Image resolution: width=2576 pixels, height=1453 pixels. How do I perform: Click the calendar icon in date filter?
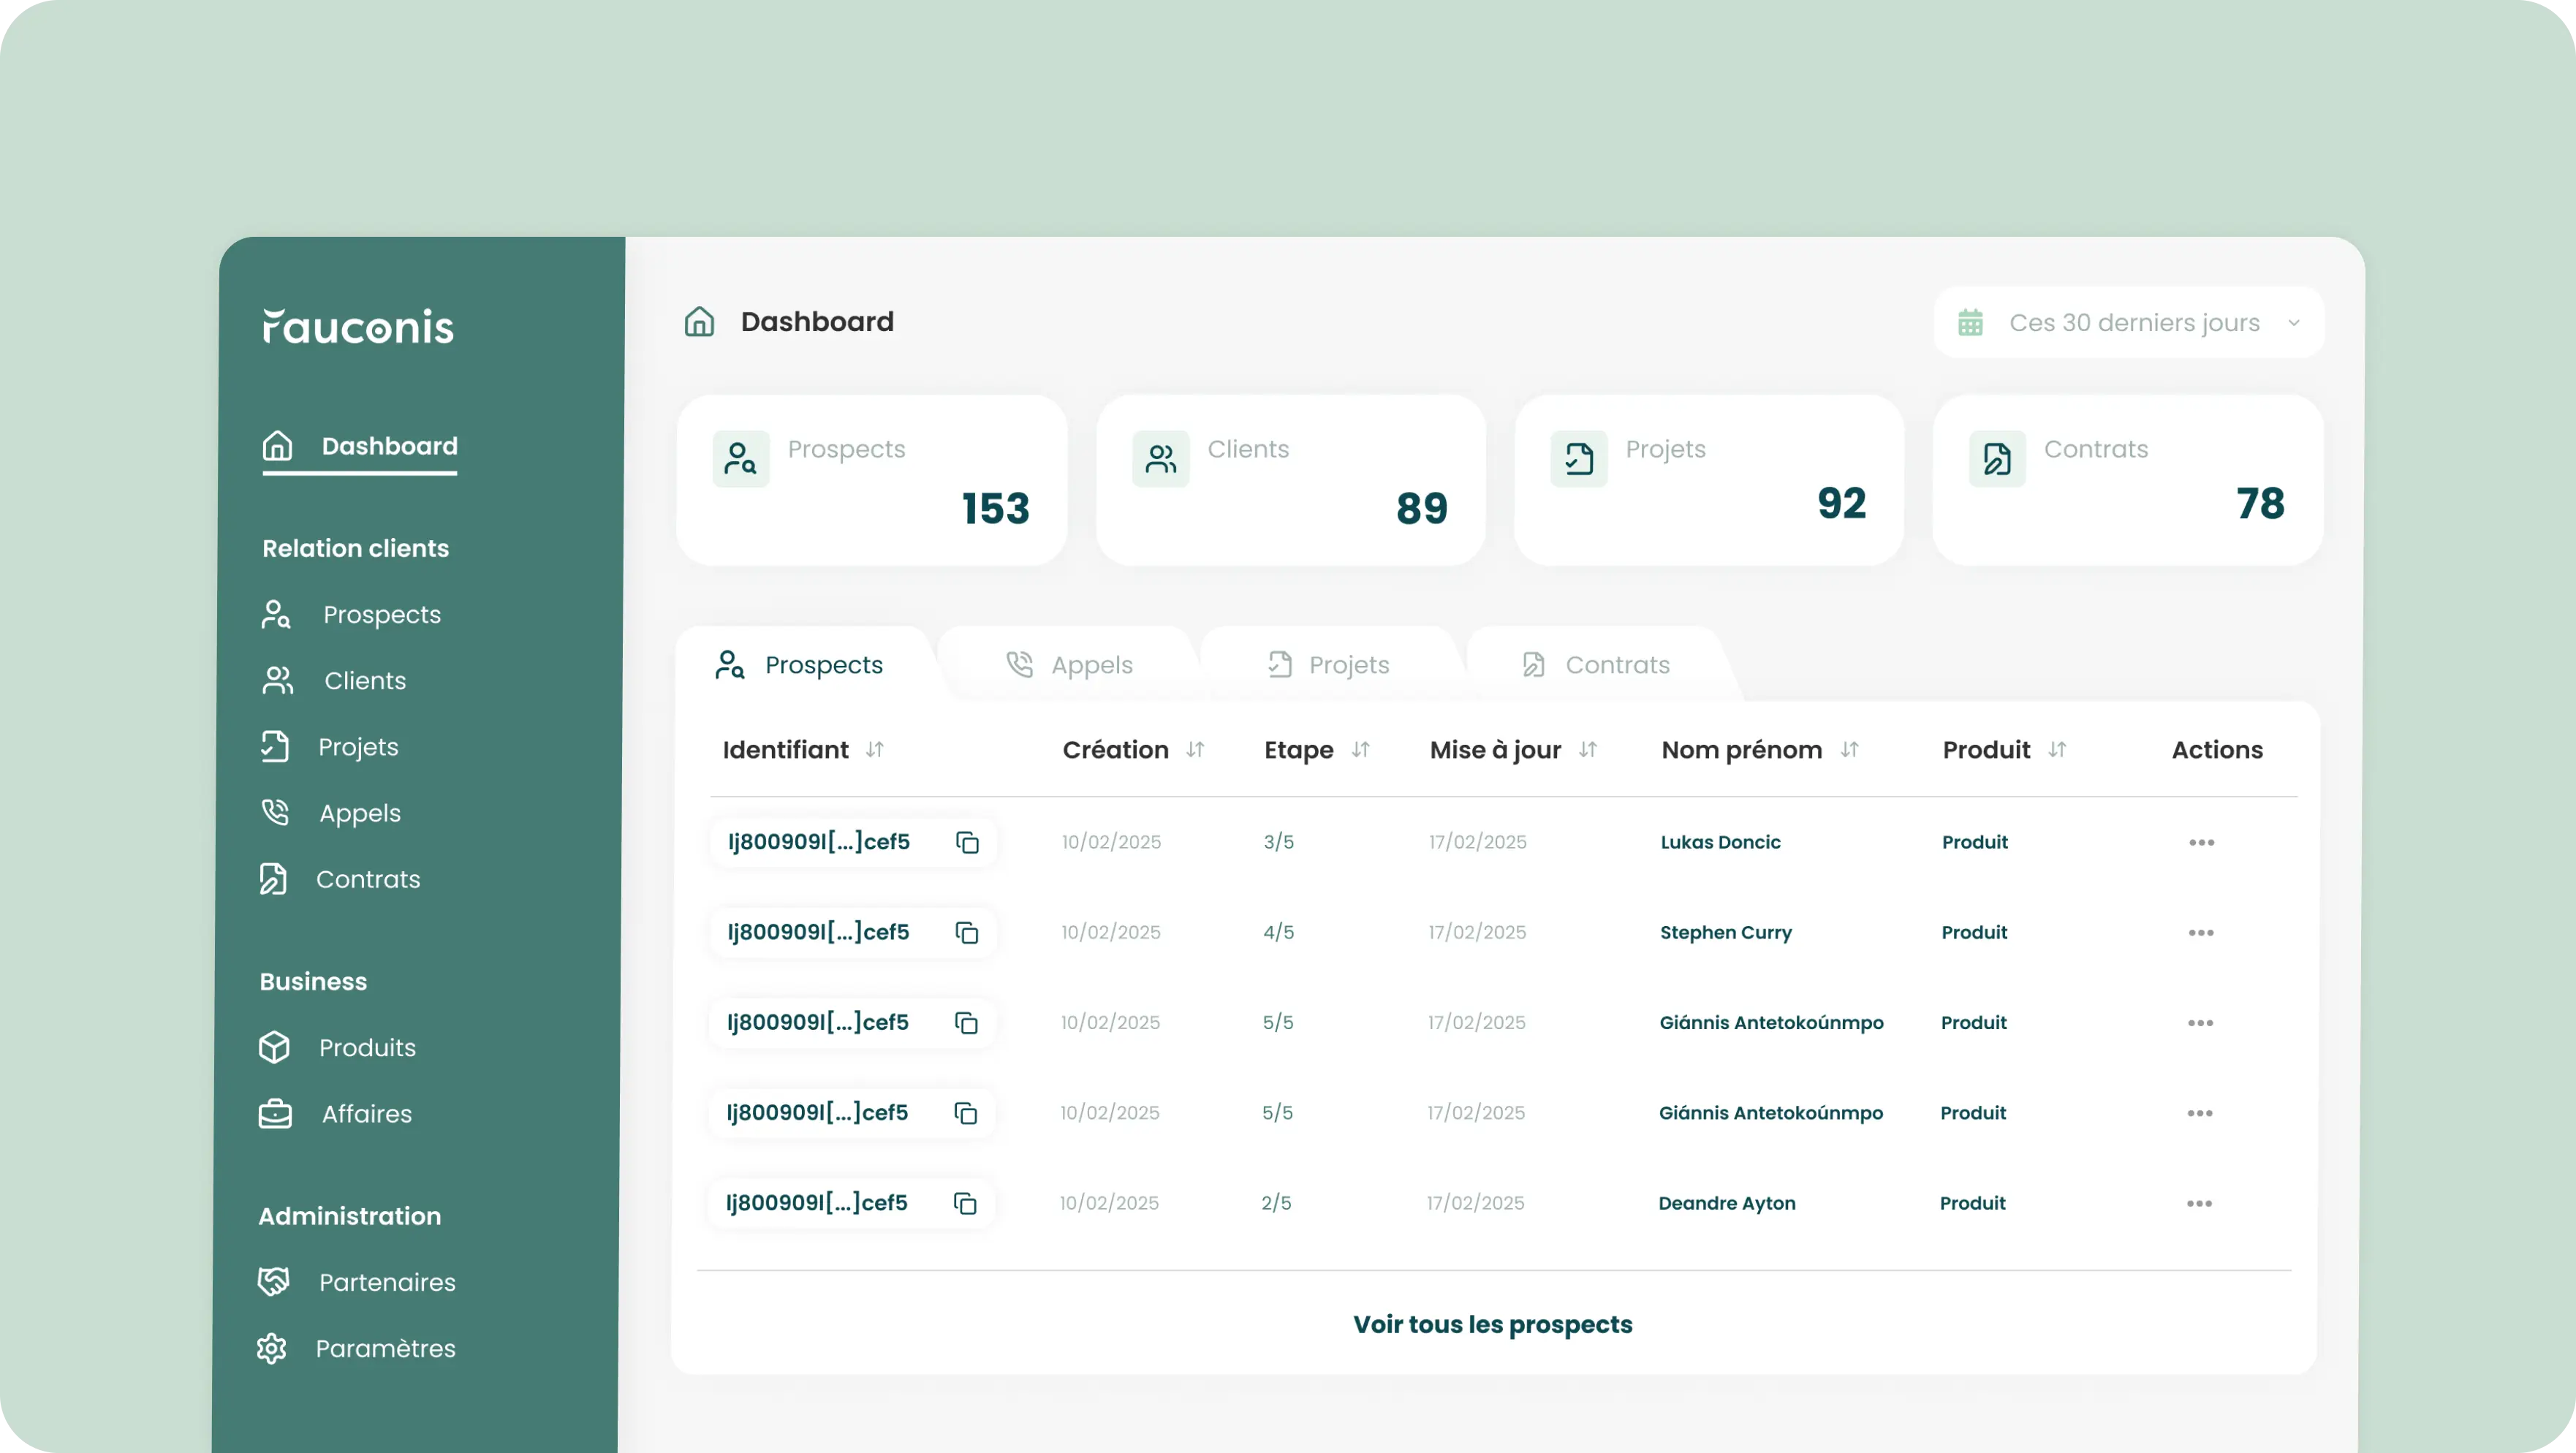click(1970, 323)
